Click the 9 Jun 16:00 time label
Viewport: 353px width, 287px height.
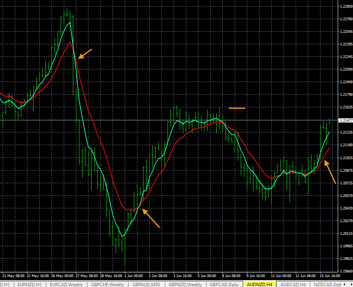coord(256,276)
